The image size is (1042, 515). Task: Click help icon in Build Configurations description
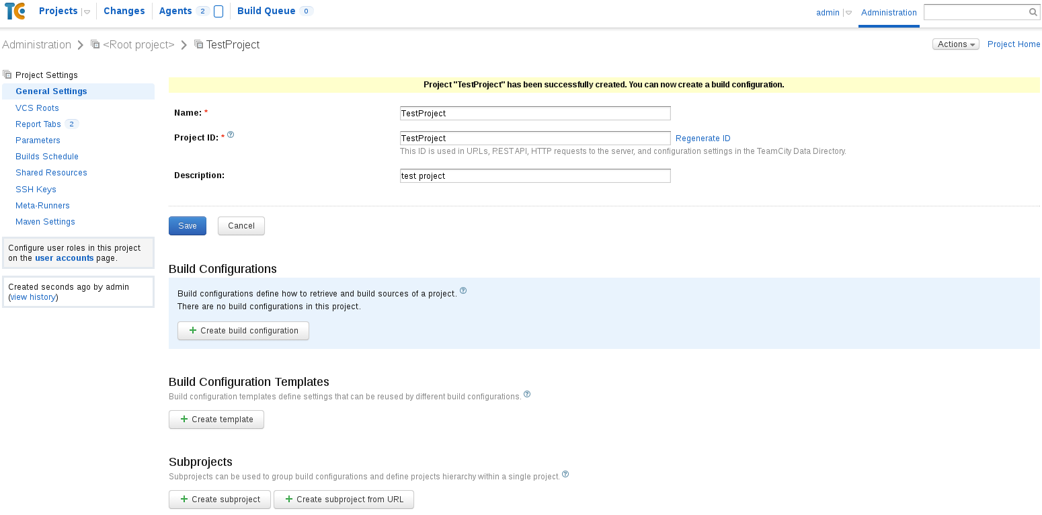tap(463, 291)
